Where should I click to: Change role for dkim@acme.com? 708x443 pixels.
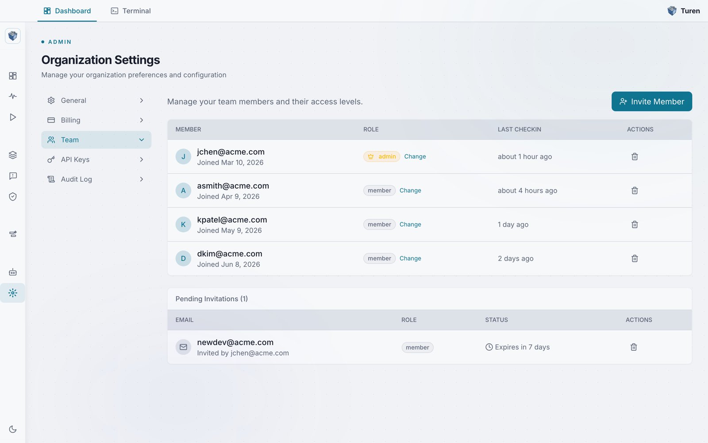click(x=410, y=258)
